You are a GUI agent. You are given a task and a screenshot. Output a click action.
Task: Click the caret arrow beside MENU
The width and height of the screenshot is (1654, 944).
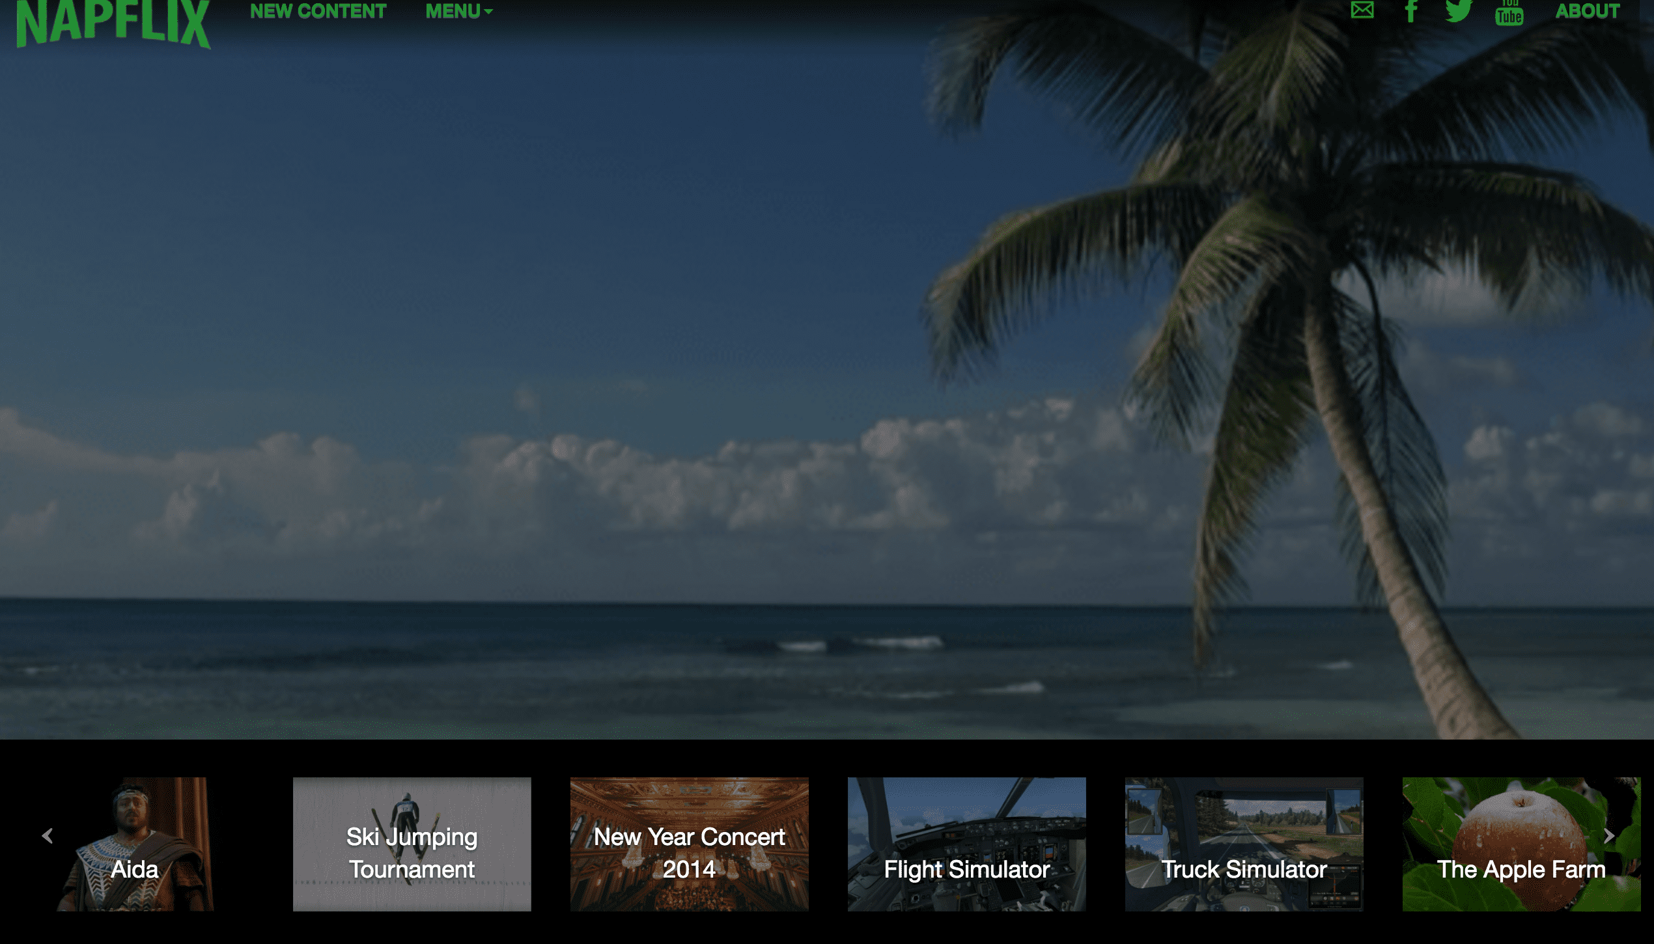point(488,12)
